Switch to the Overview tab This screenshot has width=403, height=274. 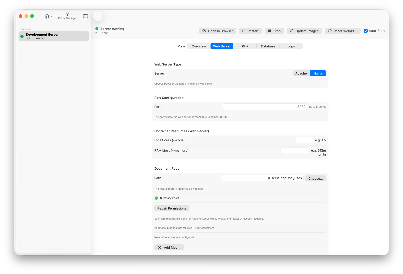coord(198,46)
